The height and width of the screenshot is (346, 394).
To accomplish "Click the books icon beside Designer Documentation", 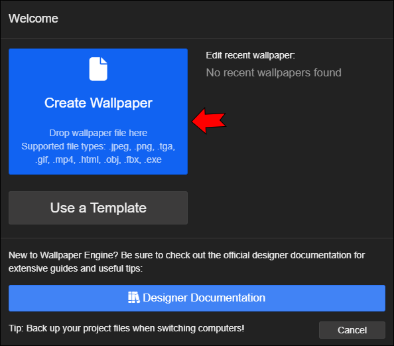I will pos(134,298).
